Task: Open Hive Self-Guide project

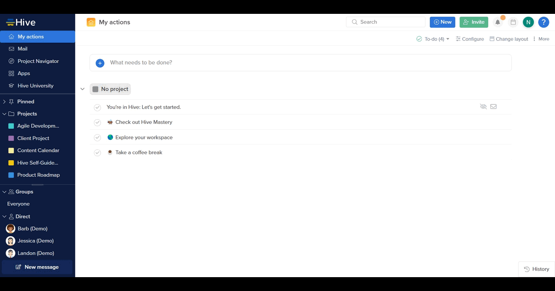Action: [x=38, y=163]
